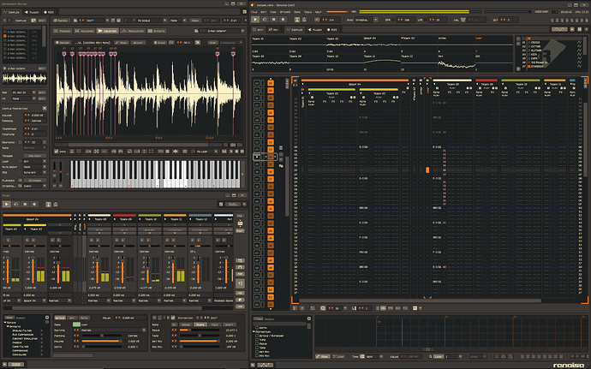Click waveform horizontal scrollbar

click(138, 145)
